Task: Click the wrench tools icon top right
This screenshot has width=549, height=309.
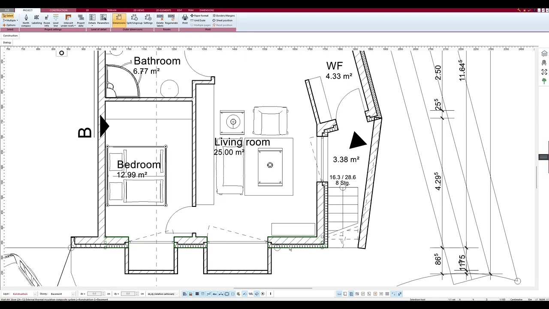Action: click(x=519, y=10)
